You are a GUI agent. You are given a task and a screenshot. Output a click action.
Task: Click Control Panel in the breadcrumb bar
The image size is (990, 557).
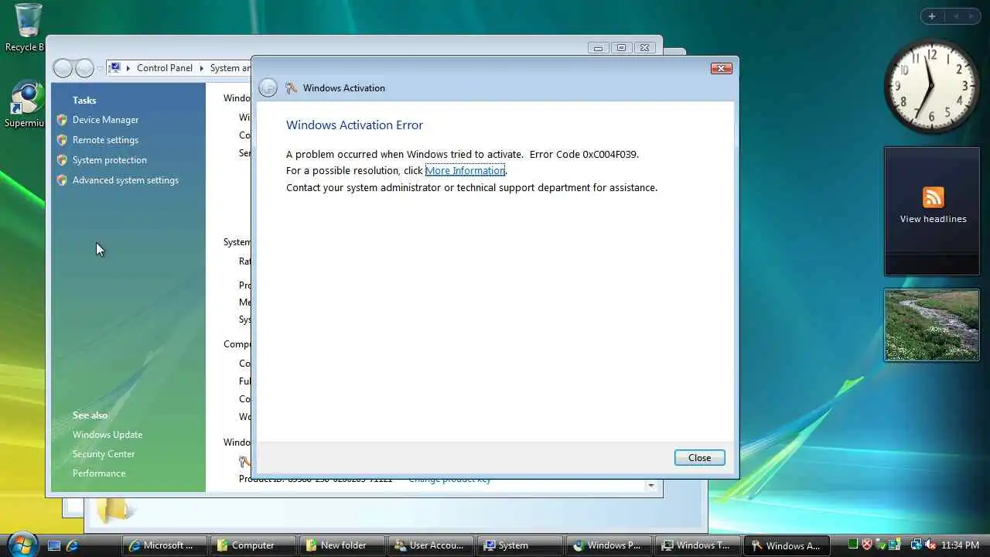point(165,68)
